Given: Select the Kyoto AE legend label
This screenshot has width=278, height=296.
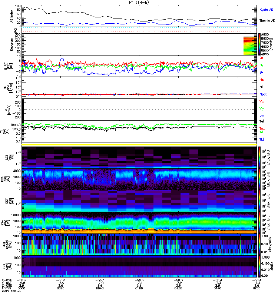Looking at the screenshot, I should (266, 10).
